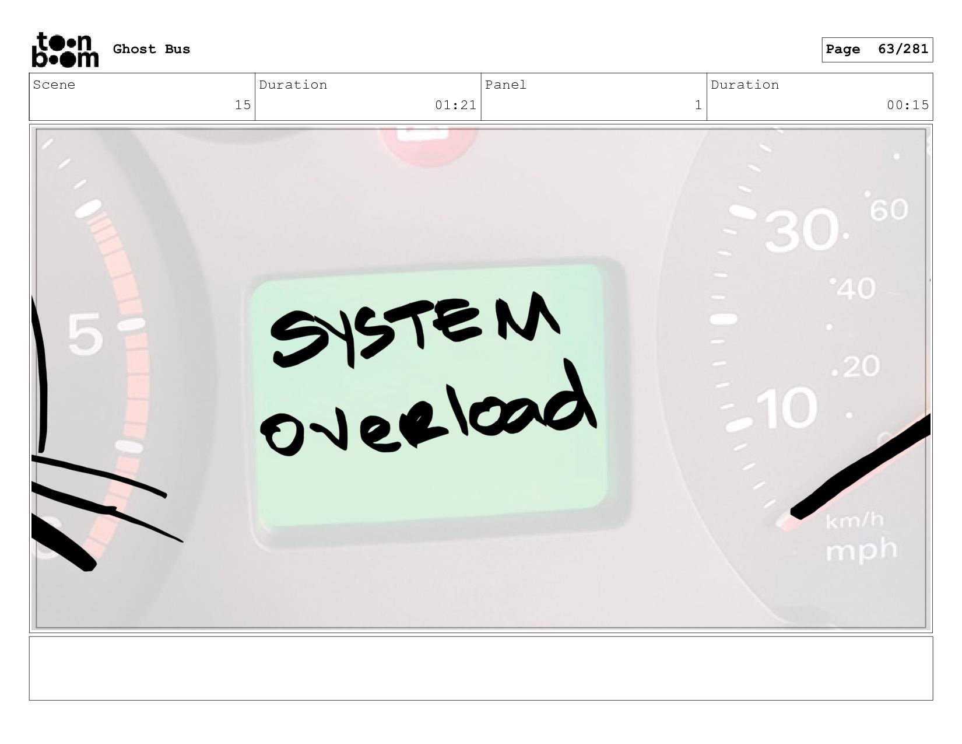
Task: Click the 'Page 63/281' page indicator
Action: pyautogui.click(x=877, y=50)
